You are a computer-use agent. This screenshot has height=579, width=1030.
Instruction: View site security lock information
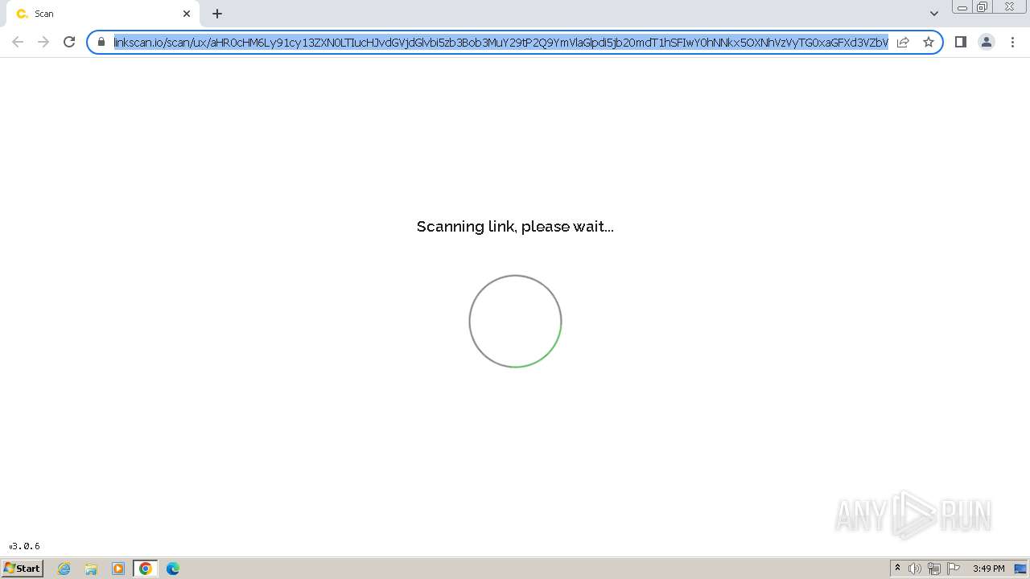click(x=101, y=42)
